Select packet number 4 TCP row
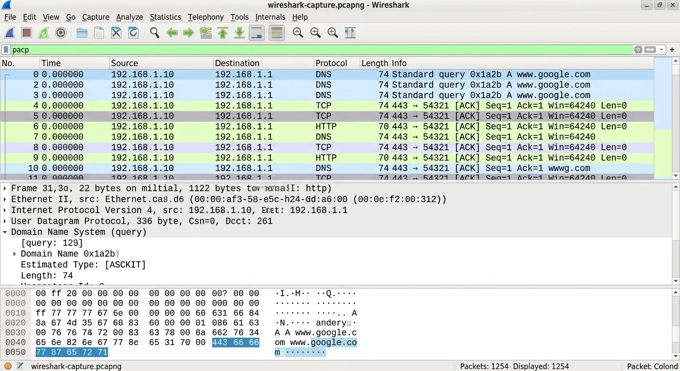The height and width of the screenshot is (371, 680). (x=327, y=106)
